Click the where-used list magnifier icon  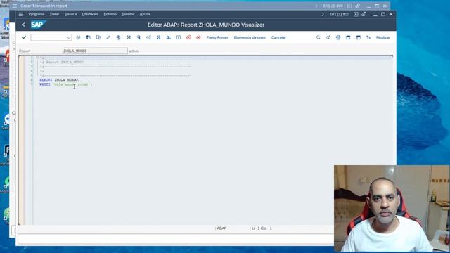coord(139,37)
